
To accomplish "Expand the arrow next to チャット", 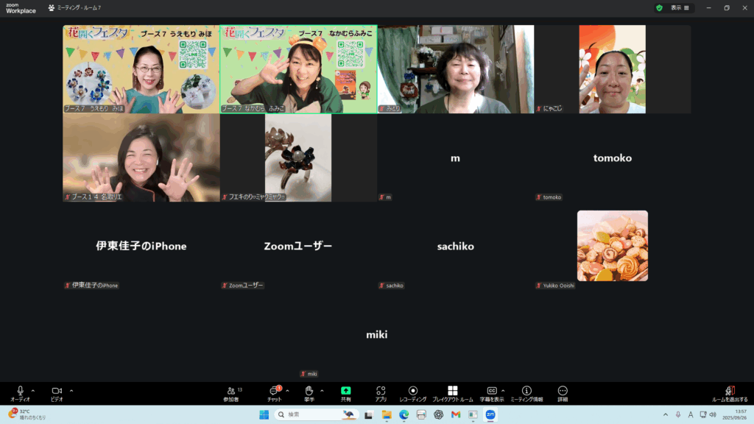I will pyautogui.click(x=287, y=391).
